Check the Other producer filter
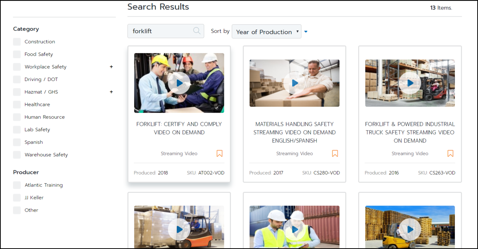478x249 pixels. click(17, 210)
